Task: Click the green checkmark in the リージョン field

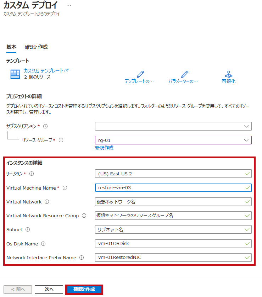Action: [247, 174]
